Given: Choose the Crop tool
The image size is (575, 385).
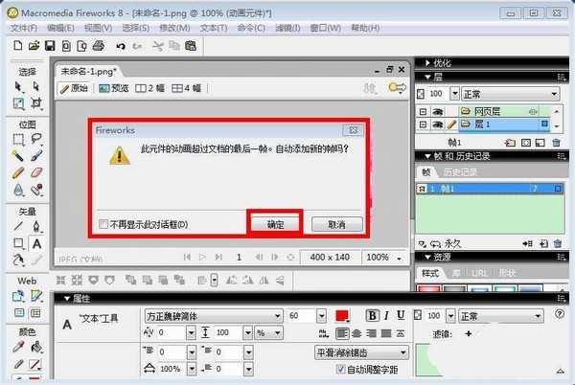Looking at the screenshot, I should click(37, 102).
